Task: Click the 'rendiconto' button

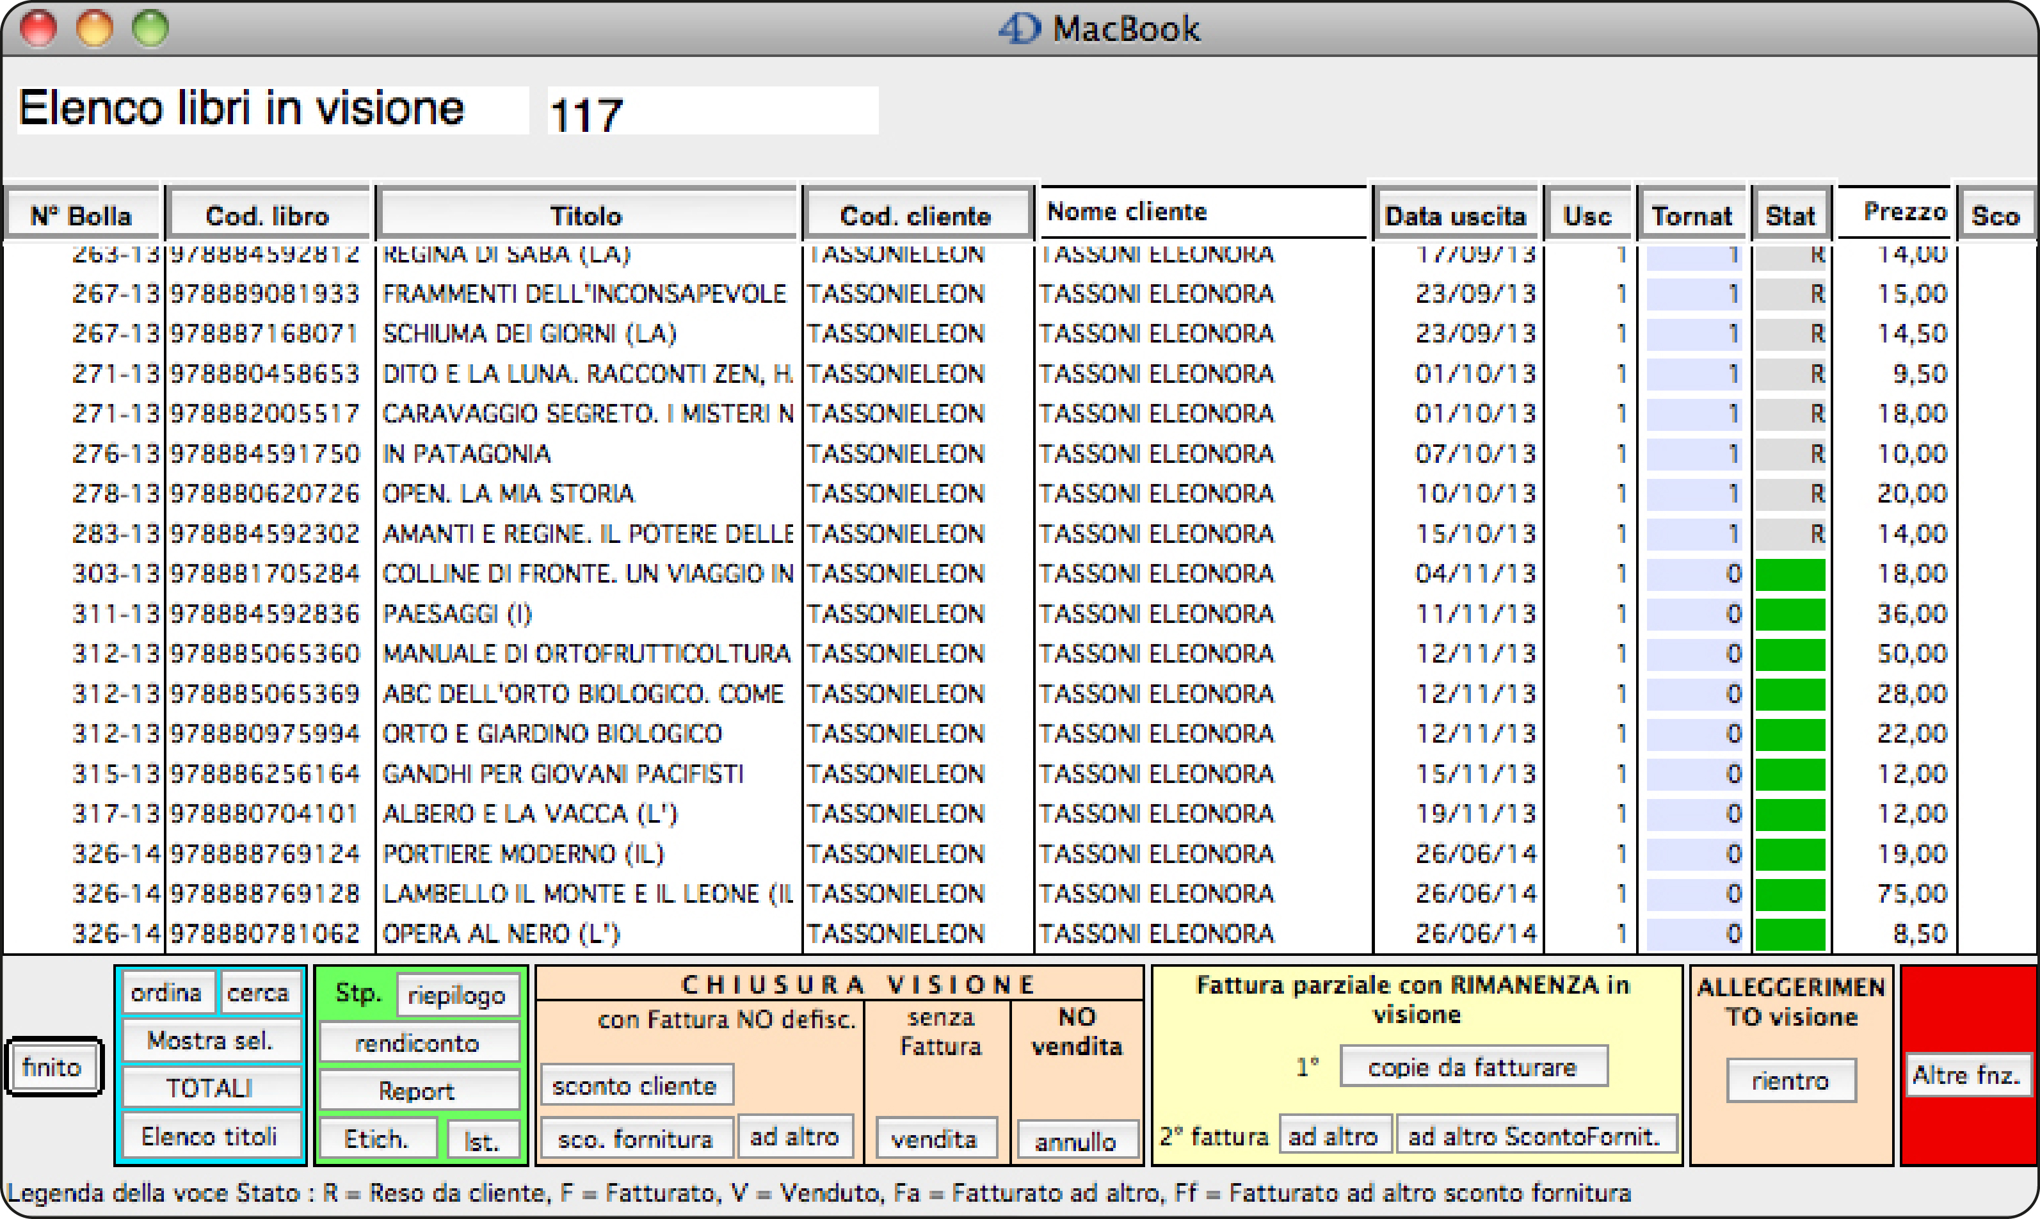Action: pos(419,1042)
